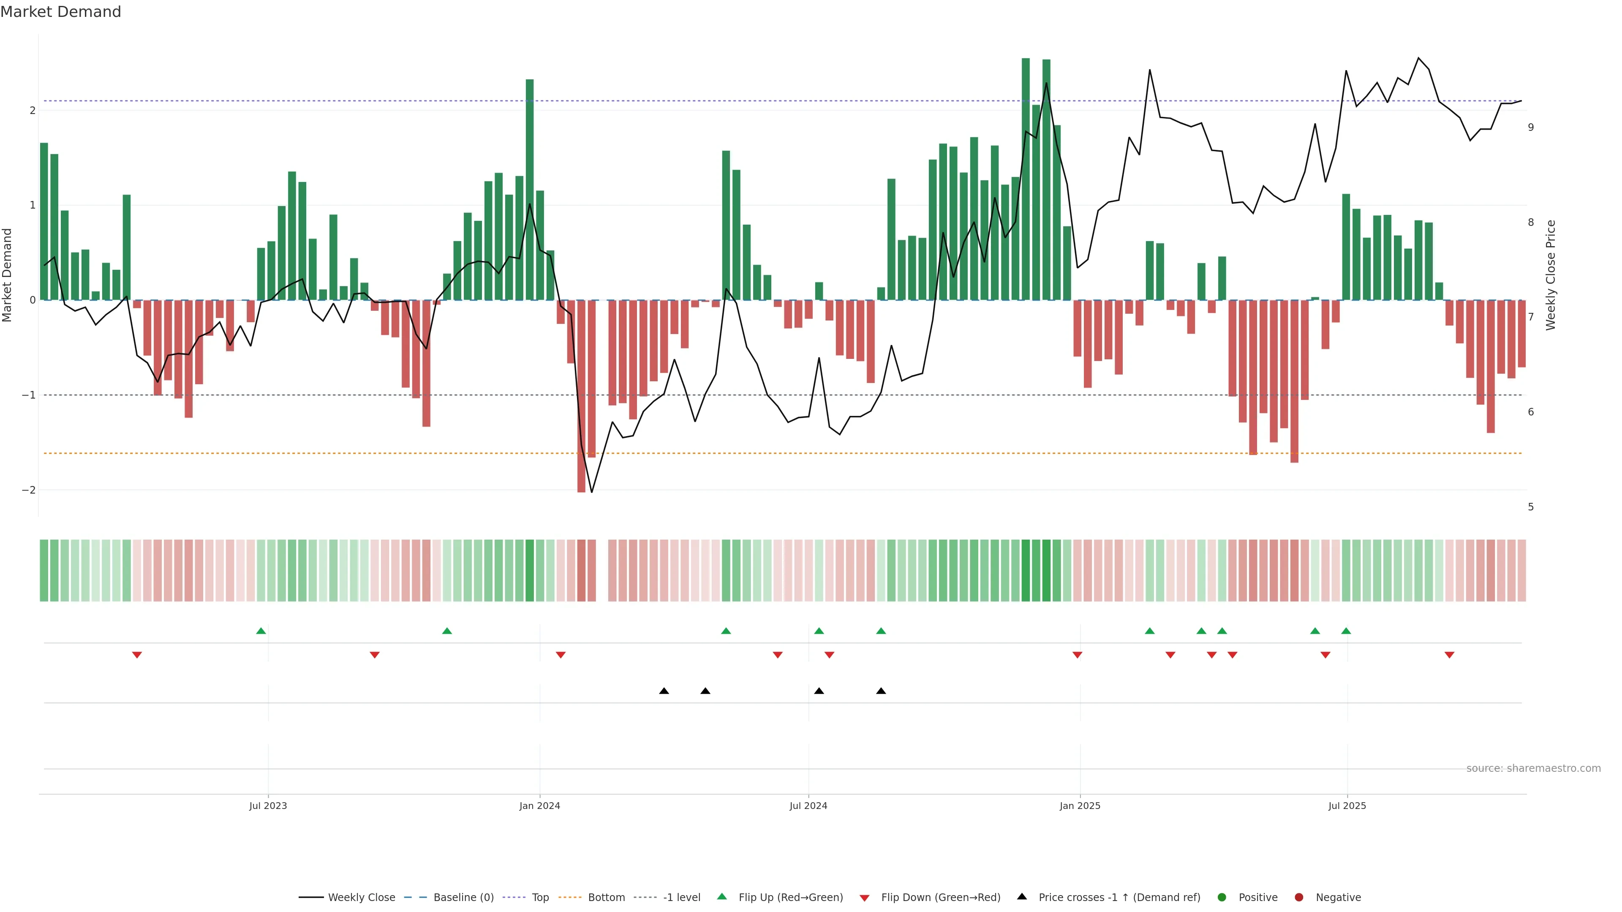Click the Market Demand chart title
Viewport: 1622px width, 912px height.
click(60, 12)
